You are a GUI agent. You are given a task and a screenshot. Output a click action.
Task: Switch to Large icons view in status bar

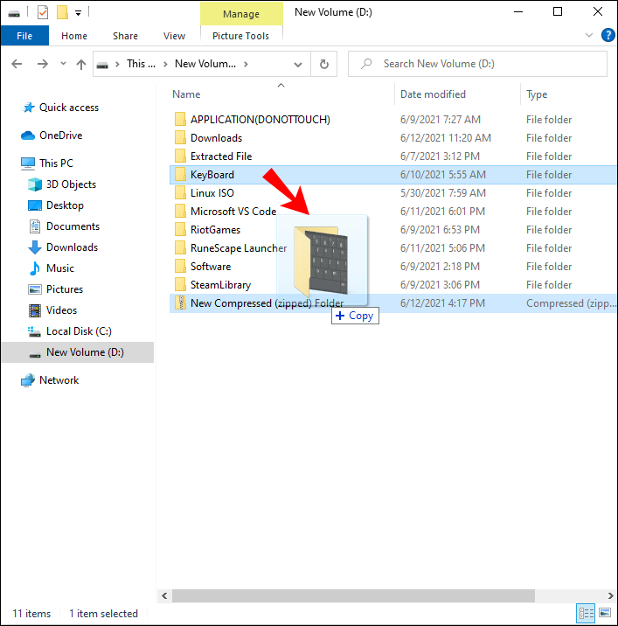tap(605, 613)
